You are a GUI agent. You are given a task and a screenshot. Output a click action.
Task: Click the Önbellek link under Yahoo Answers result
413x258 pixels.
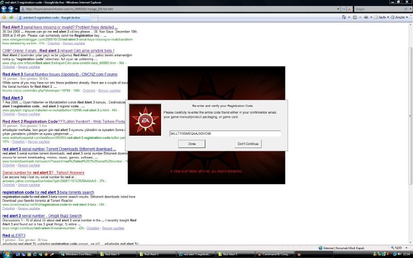pos(9,185)
